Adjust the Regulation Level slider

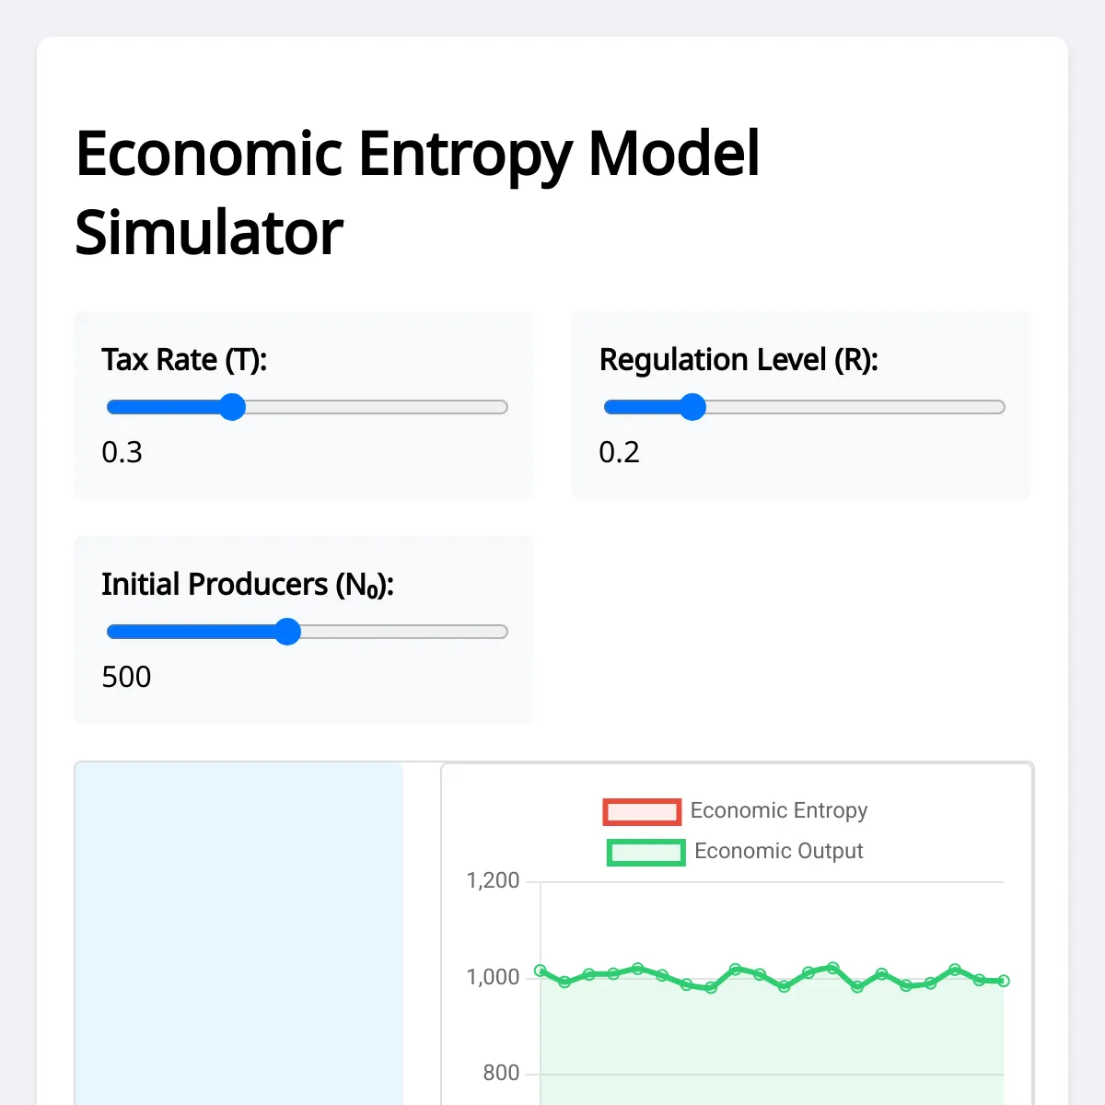point(694,406)
